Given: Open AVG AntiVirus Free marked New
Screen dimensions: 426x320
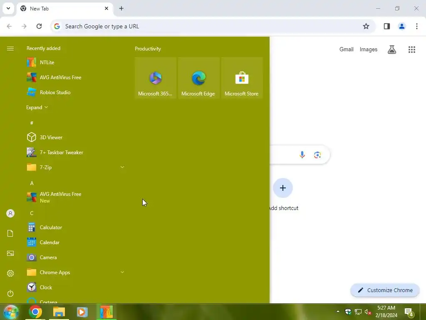Looking at the screenshot, I should [76, 197].
